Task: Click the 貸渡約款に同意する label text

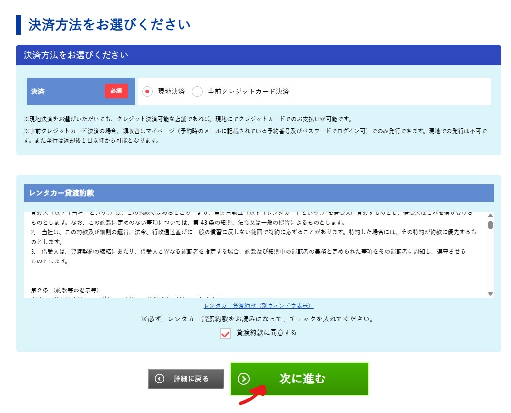Action: (x=266, y=333)
